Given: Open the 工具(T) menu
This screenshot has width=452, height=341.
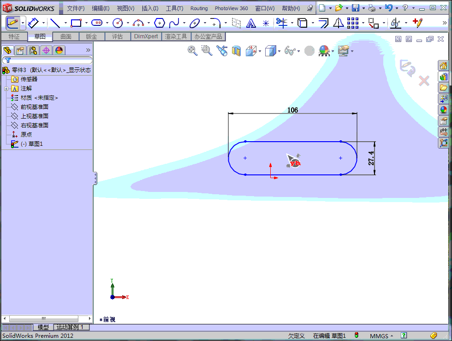Looking at the screenshot, I should [174, 8].
